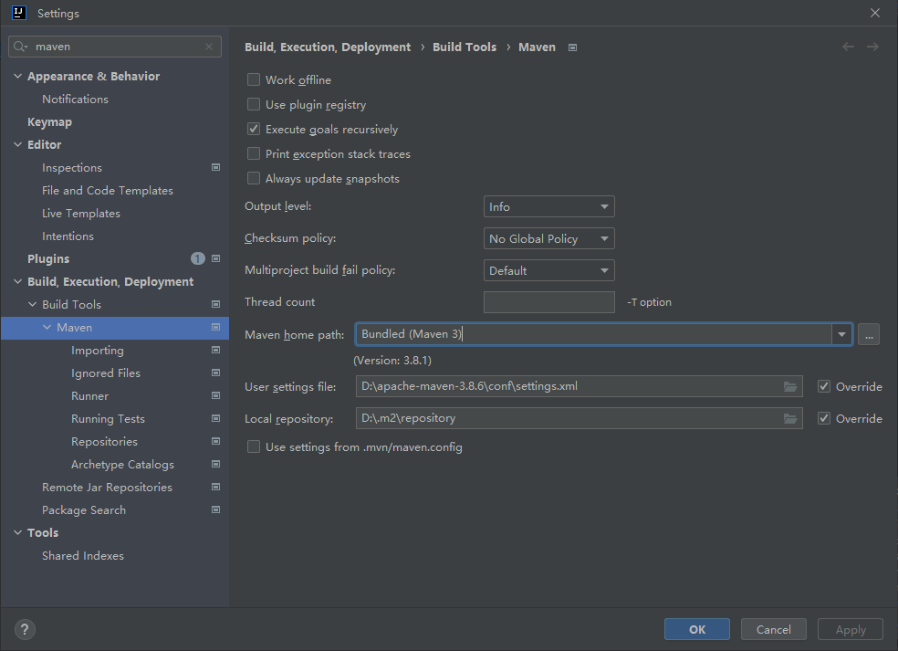Navigate back with left arrow
This screenshot has height=651, width=898.
tap(848, 47)
